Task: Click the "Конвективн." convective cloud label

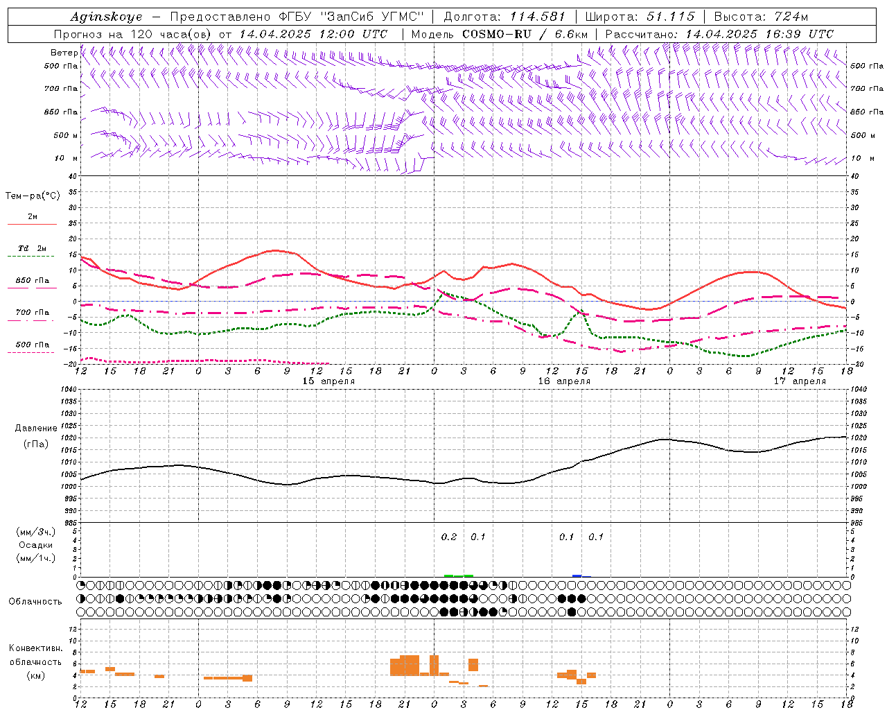Action: (36, 648)
